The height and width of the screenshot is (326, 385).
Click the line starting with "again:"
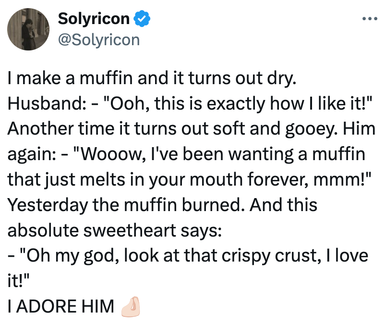pyautogui.click(x=186, y=155)
